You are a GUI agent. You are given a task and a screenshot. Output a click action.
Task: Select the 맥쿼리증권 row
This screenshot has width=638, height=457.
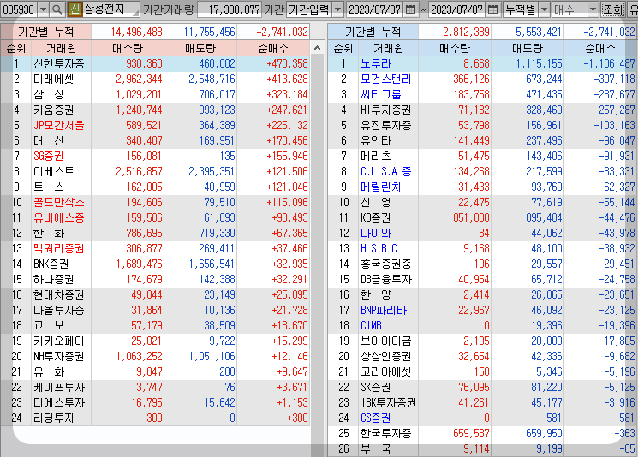coord(155,249)
